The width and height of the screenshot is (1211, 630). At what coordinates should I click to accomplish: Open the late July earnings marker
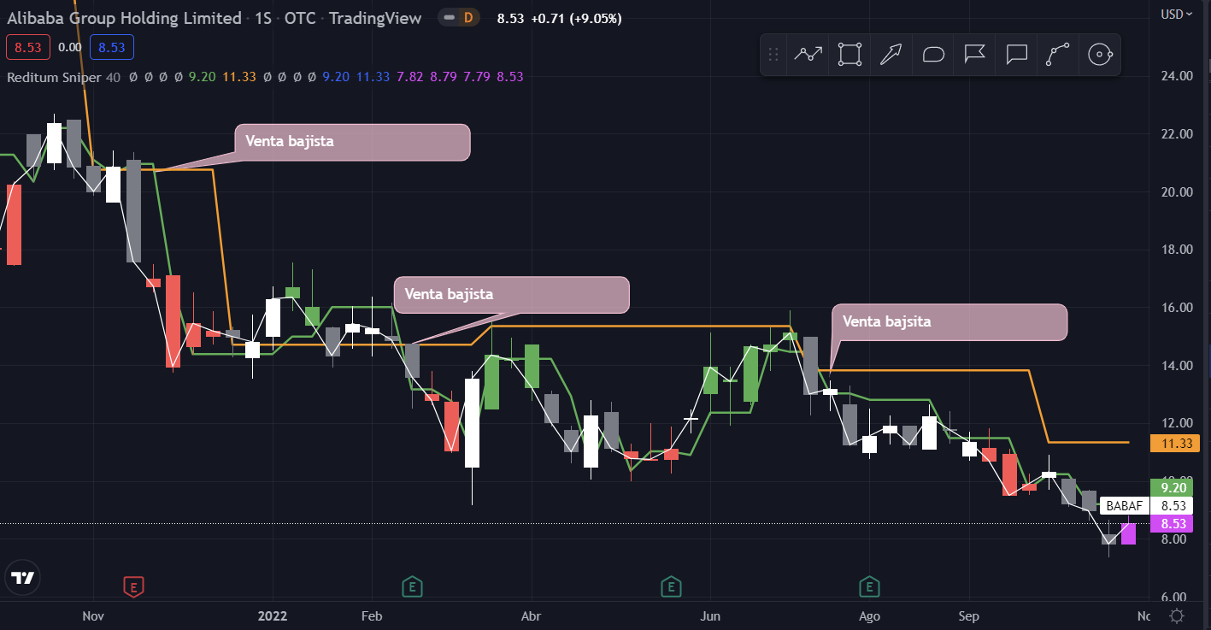click(x=869, y=586)
